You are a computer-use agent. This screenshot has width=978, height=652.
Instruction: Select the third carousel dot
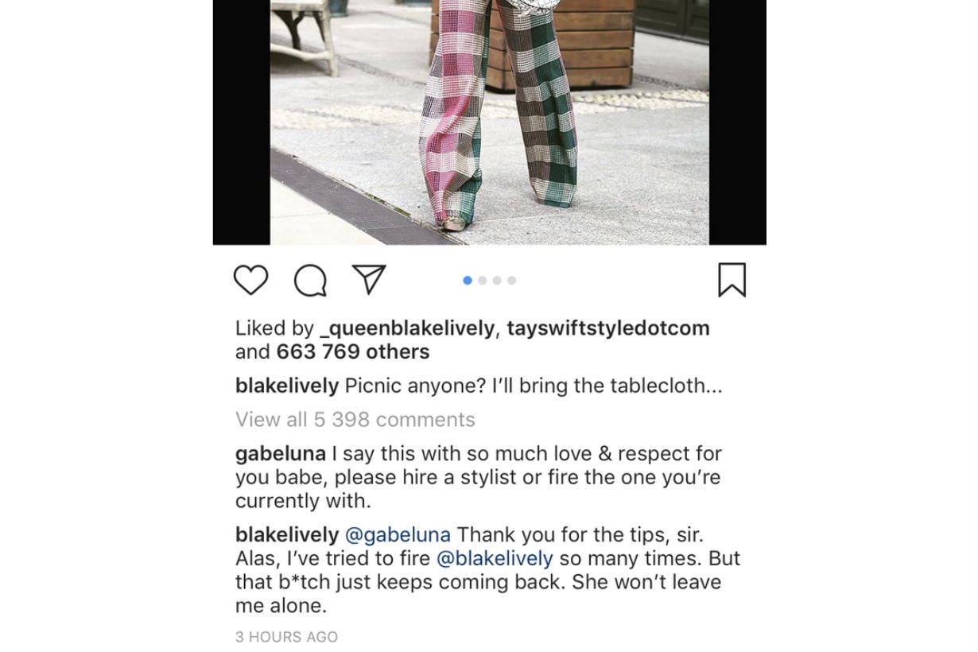pos(497,280)
